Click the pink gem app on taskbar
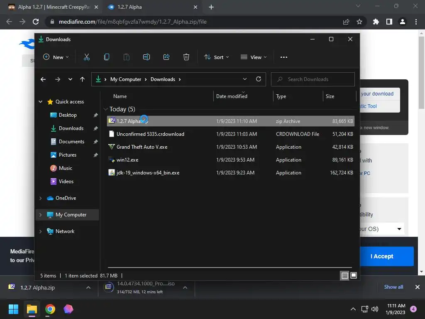Viewport: 425px width, 319px height. coord(68,309)
